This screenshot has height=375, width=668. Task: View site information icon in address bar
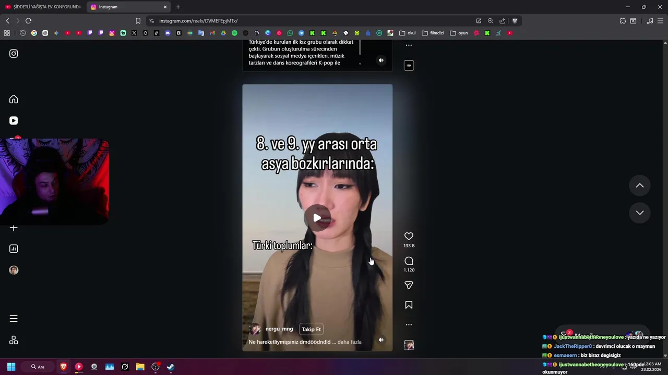(151, 21)
